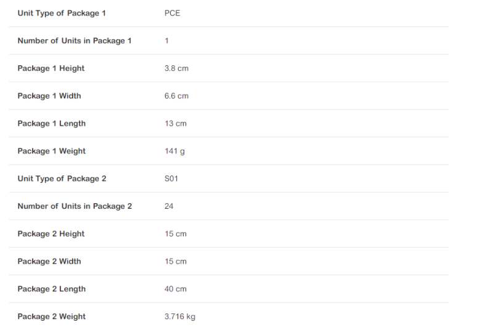The image size is (493, 327).
Task: Select the 13 cm length value
Action: pyautogui.click(x=175, y=124)
